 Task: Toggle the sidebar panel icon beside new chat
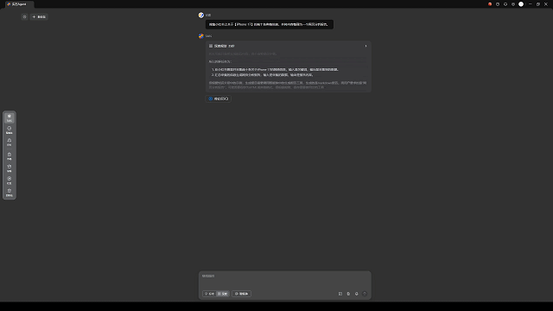point(24,16)
